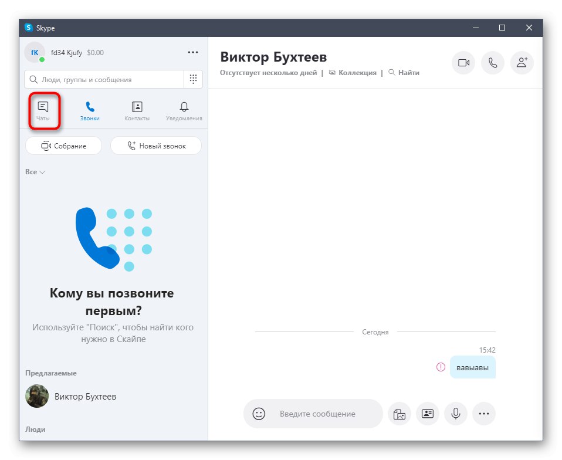The height and width of the screenshot is (460, 562).
Task: Open the more options menu by the profile name
Action: point(193,52)
